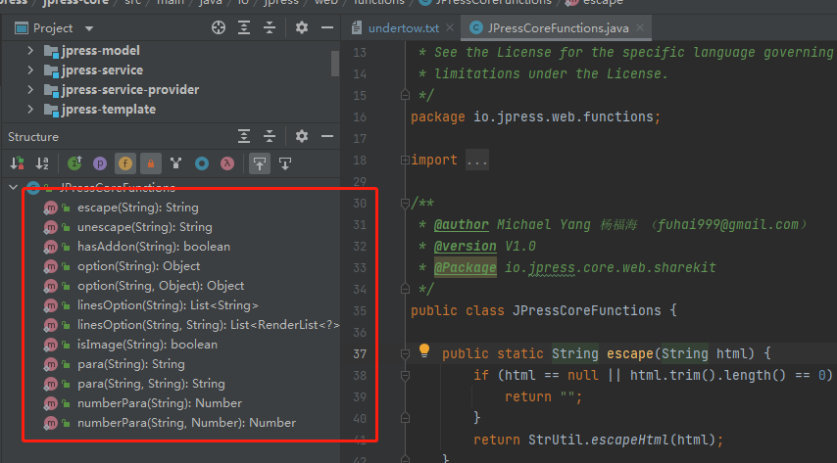This screenshot has height=463, width=837.
Task: Toggle autoscroll to source
Action: (x=260, y=163)
